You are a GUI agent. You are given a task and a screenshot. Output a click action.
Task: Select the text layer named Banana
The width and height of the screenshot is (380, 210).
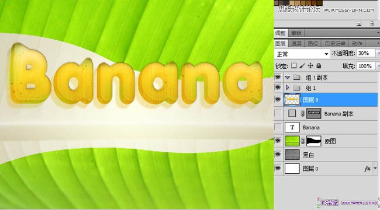311,127
